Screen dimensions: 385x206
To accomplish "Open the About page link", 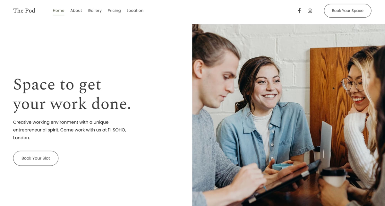I will [76, 11].
